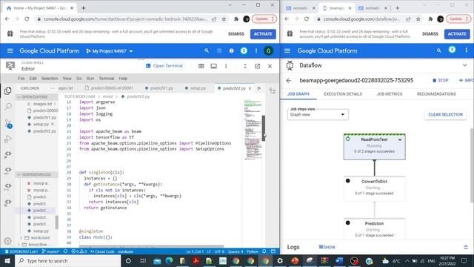Image resolution: width=474 pixels, height=267 pixels.
Task: Search in left Google Cloud Platform header
Action: (x=207, y=51)
